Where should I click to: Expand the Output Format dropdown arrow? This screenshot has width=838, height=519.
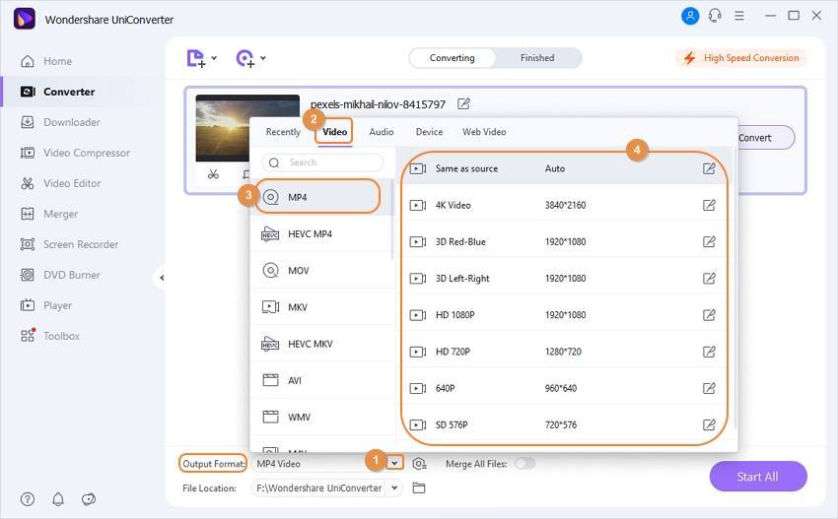(x=394, y=463)
